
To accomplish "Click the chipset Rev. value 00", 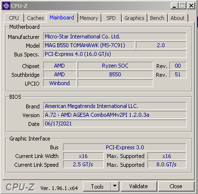I will [178, 66].
